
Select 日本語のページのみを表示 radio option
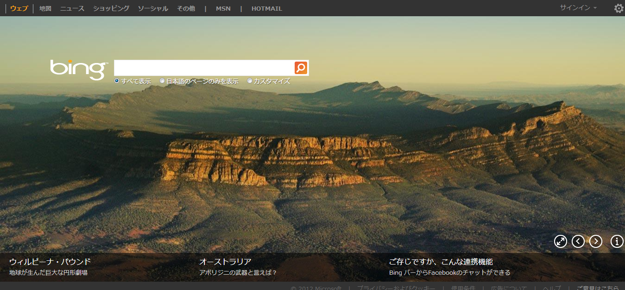162,81
